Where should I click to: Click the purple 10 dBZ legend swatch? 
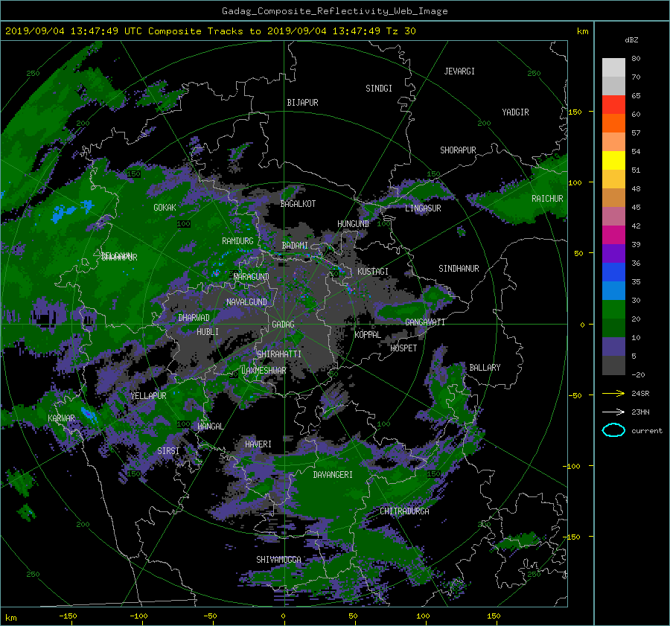click(x=613, y=347)
